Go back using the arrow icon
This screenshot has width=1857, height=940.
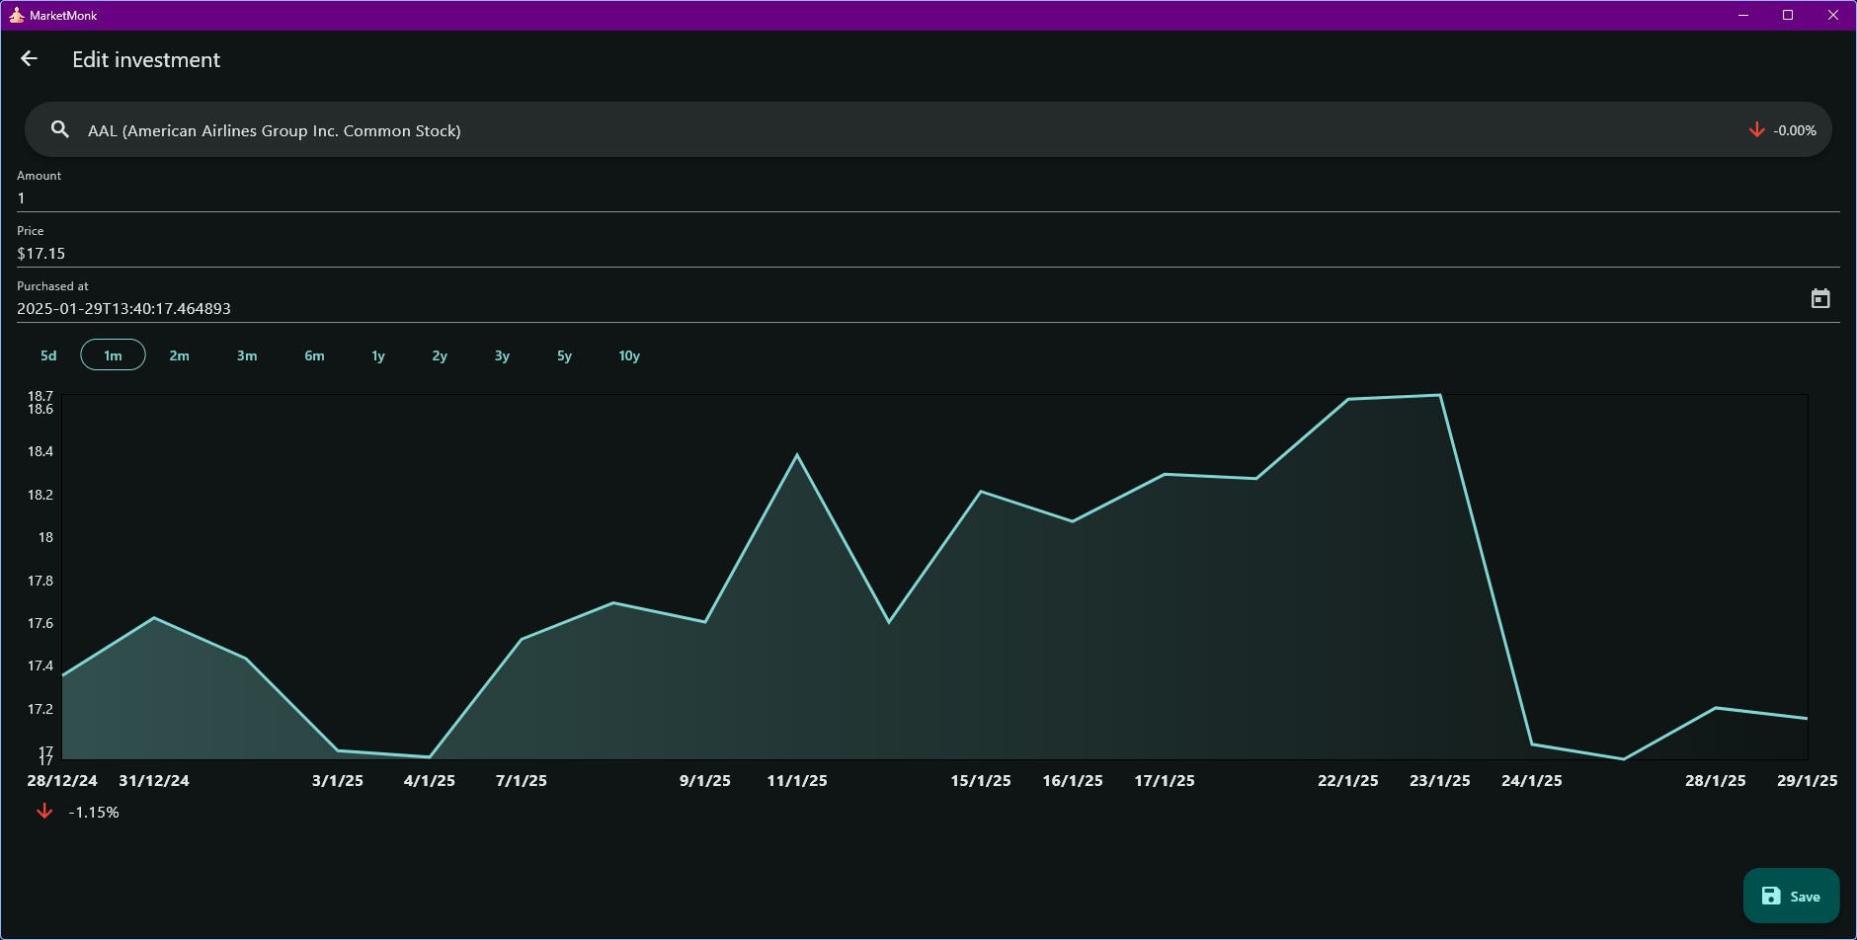point(29,59)
